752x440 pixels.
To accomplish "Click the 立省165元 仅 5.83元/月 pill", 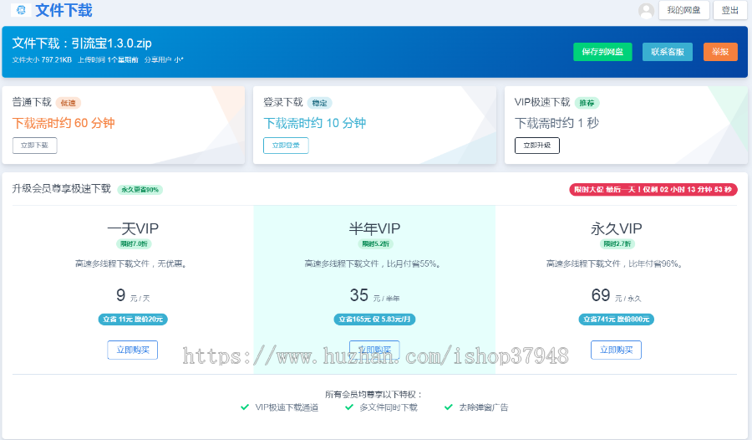I will (x=374, y=319).
